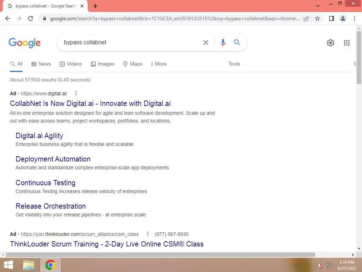The image size is (362, 272).
Task: Open ThinkLouder Scrum Training link
Action: (107, 244)
